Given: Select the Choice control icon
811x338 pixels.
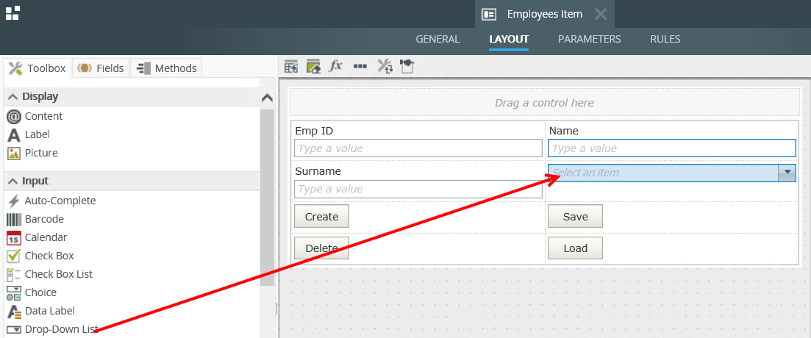Looking at the screenshot, I should coord(13,292).
